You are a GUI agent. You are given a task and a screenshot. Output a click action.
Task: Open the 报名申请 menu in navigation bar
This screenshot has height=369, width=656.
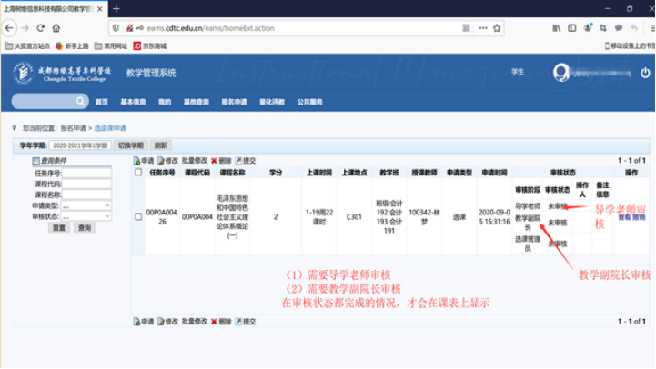pyautogui.click(x=234, y=102)
